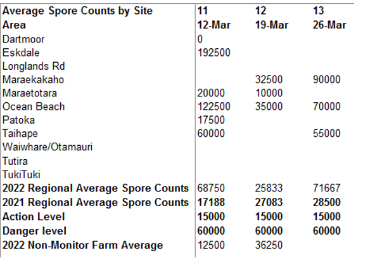Click Eskdale value 192500
375x260 pixels.
(214, 53)
